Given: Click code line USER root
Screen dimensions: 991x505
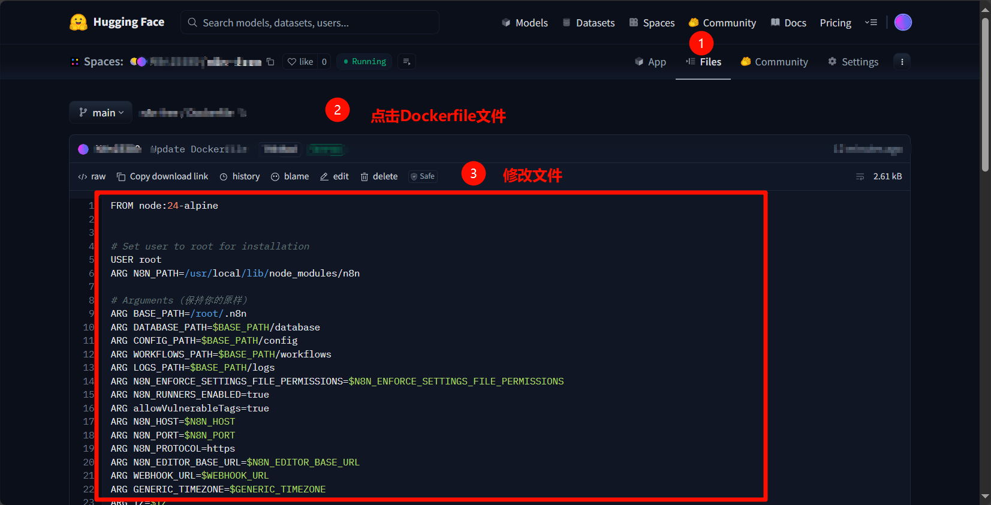Looking at the screenshot, I should 136,260.
